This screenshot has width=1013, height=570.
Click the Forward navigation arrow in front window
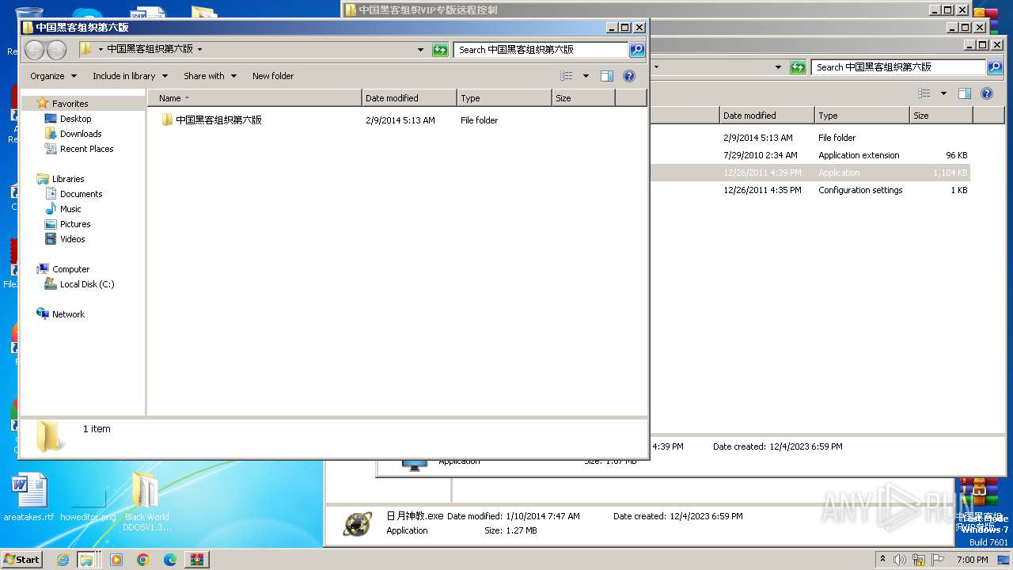56,50
